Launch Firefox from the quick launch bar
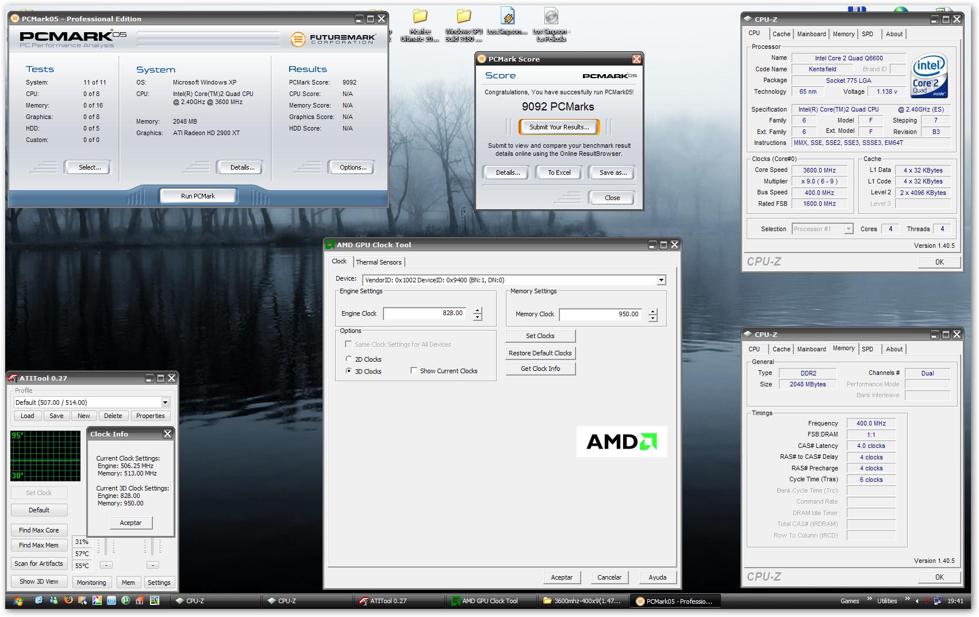 (68, 600)
